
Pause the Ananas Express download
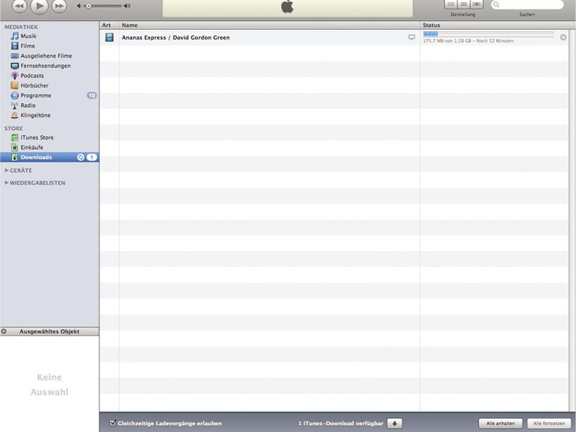click(x=563, y=37)
